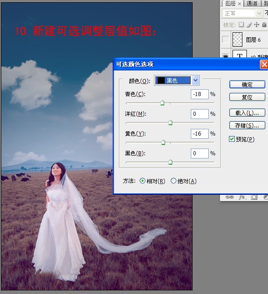Close the 可选颜色选项 dialog
Viewport: 268px width, 294px height.
click(264, 65)
